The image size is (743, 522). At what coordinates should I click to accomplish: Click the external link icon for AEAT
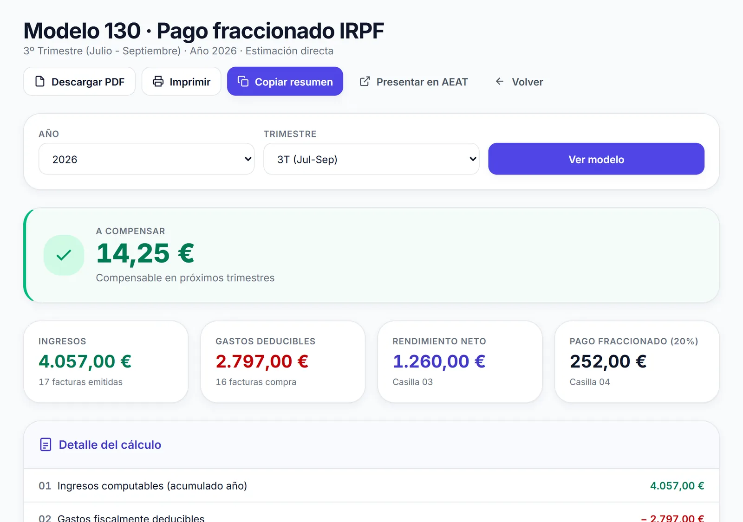point(365,82)
